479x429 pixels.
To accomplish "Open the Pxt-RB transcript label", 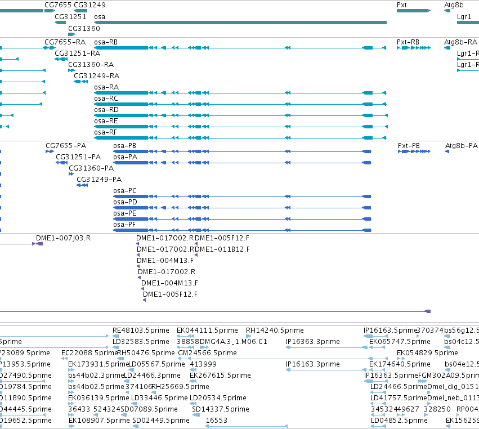I will (x=408, y=42).
